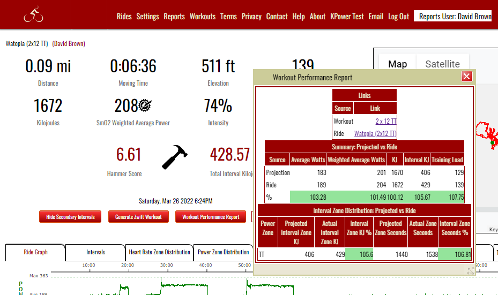
Task: Click the cyclist logo icon
Action: 33,14
